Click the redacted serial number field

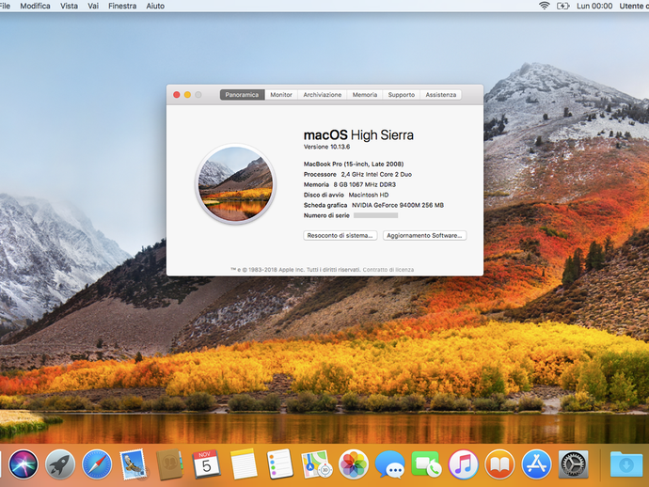click(376, 215)
